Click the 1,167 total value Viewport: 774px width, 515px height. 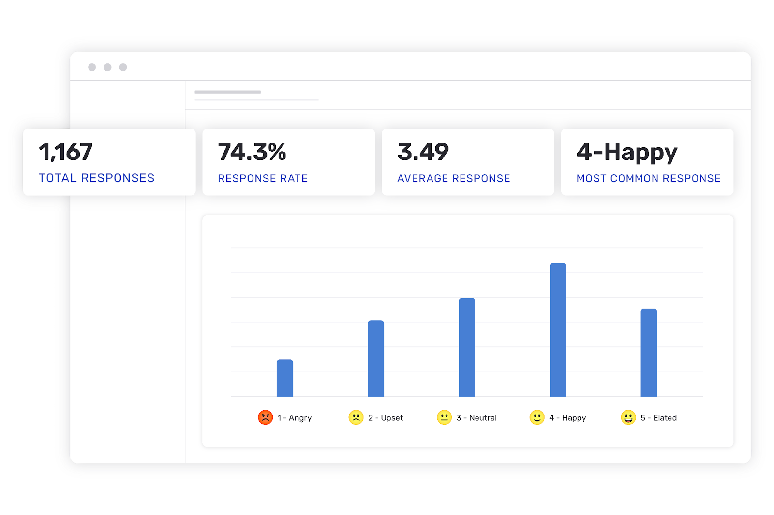click(66, 152)
